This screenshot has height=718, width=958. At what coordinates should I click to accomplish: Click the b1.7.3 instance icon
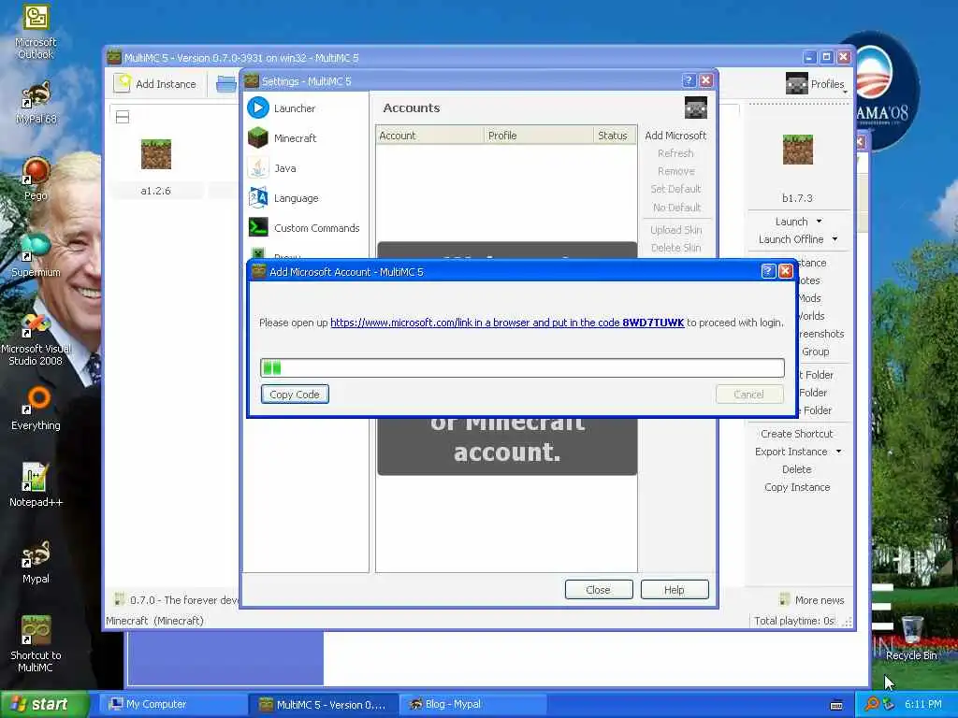797,150
